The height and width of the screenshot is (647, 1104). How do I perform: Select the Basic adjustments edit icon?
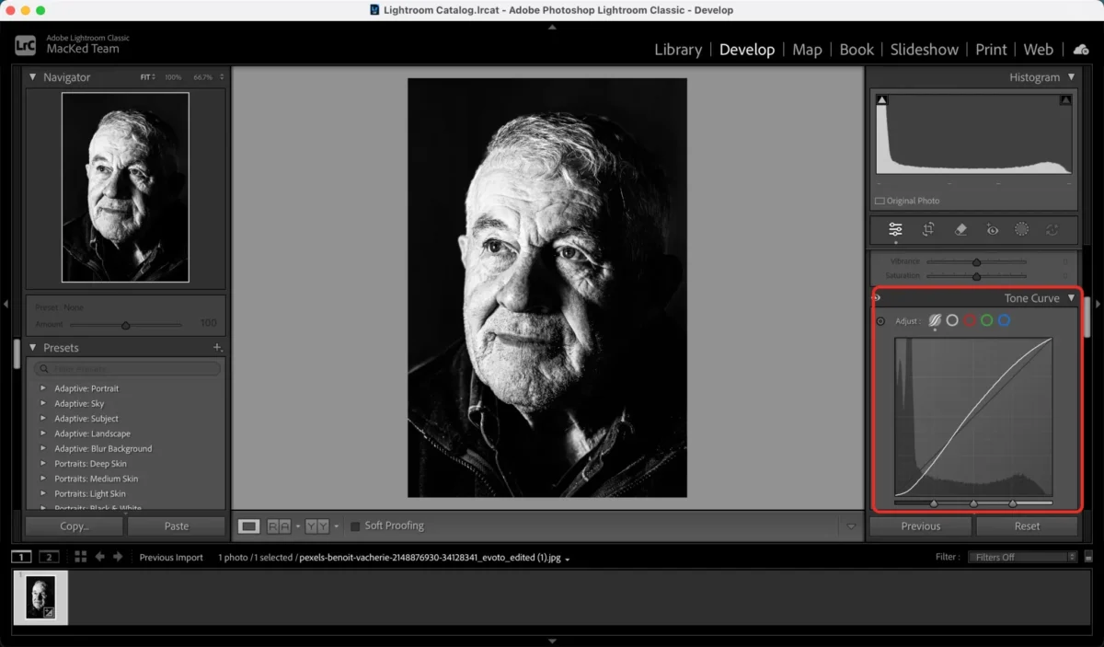pyautogui.click(x=895, y=229)
